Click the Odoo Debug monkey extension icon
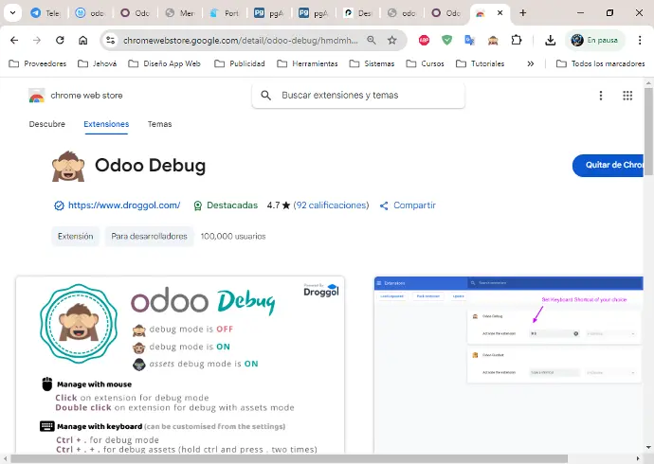Screen dimensions: 654x464 coord(493,40)
